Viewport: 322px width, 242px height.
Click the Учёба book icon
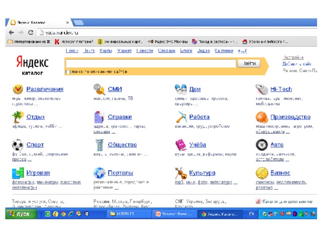(181, 145)
